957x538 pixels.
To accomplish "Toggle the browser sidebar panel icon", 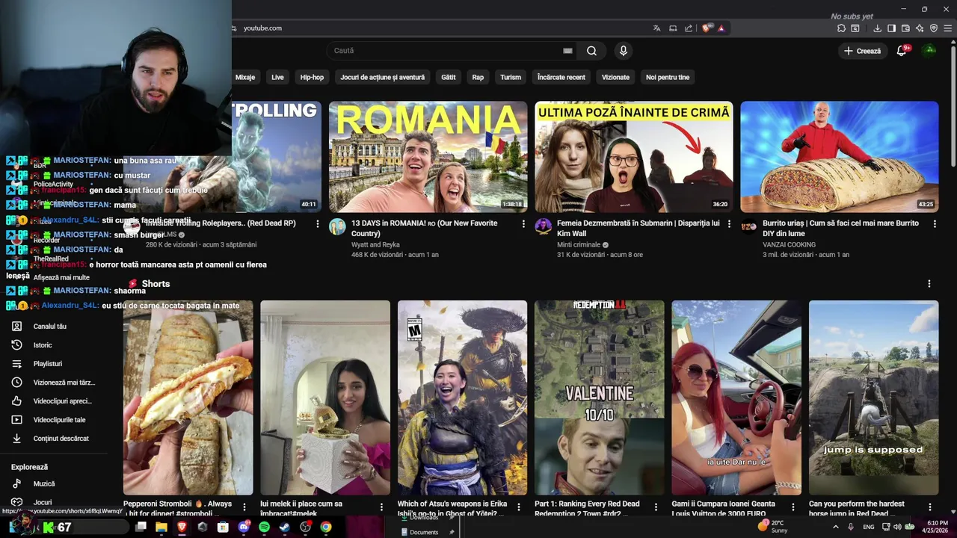I will tap(891, 28).
